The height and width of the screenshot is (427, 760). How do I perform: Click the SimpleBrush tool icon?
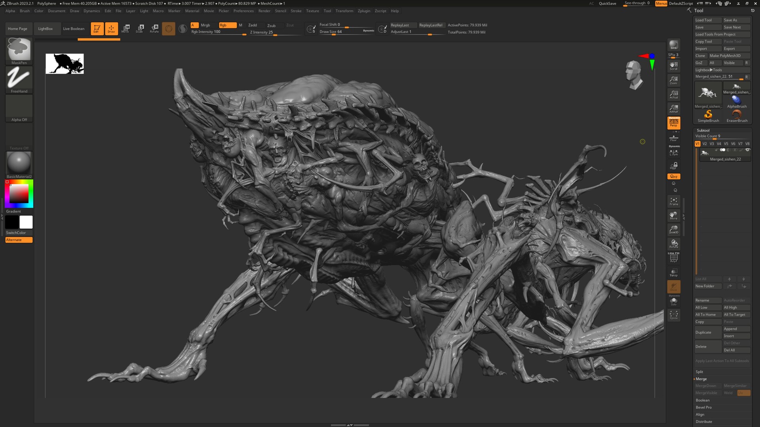click(708, 115)
